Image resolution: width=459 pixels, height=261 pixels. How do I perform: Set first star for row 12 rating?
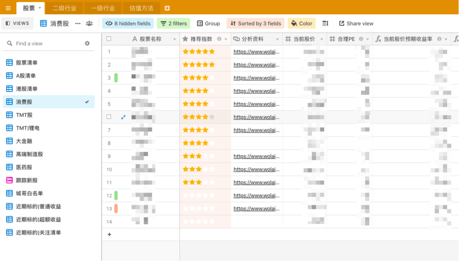pos(185,195)
